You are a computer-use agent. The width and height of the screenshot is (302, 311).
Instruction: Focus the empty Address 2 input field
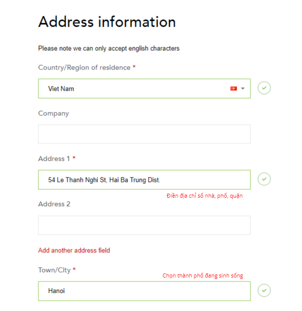pos(144,225)
